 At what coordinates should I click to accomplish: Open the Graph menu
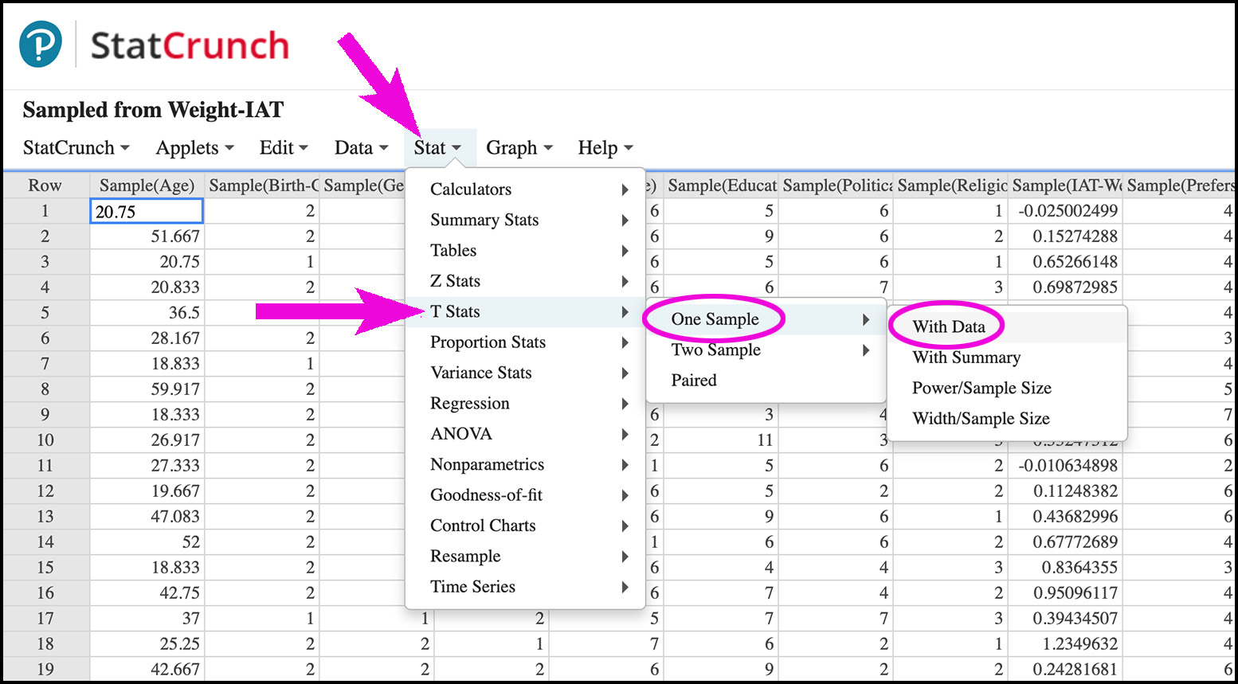519,148
